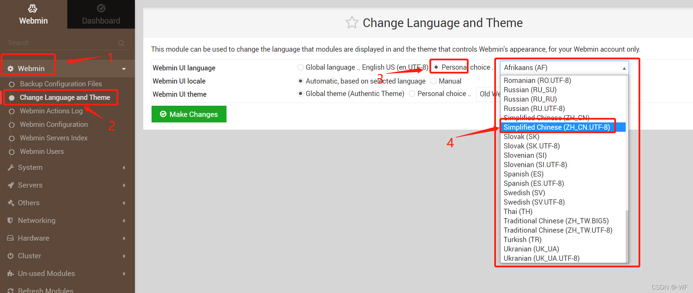Choose Slovak (SK.UTF-8) option
This screenshot has width=693, height=293.
[x=563, y=146]
